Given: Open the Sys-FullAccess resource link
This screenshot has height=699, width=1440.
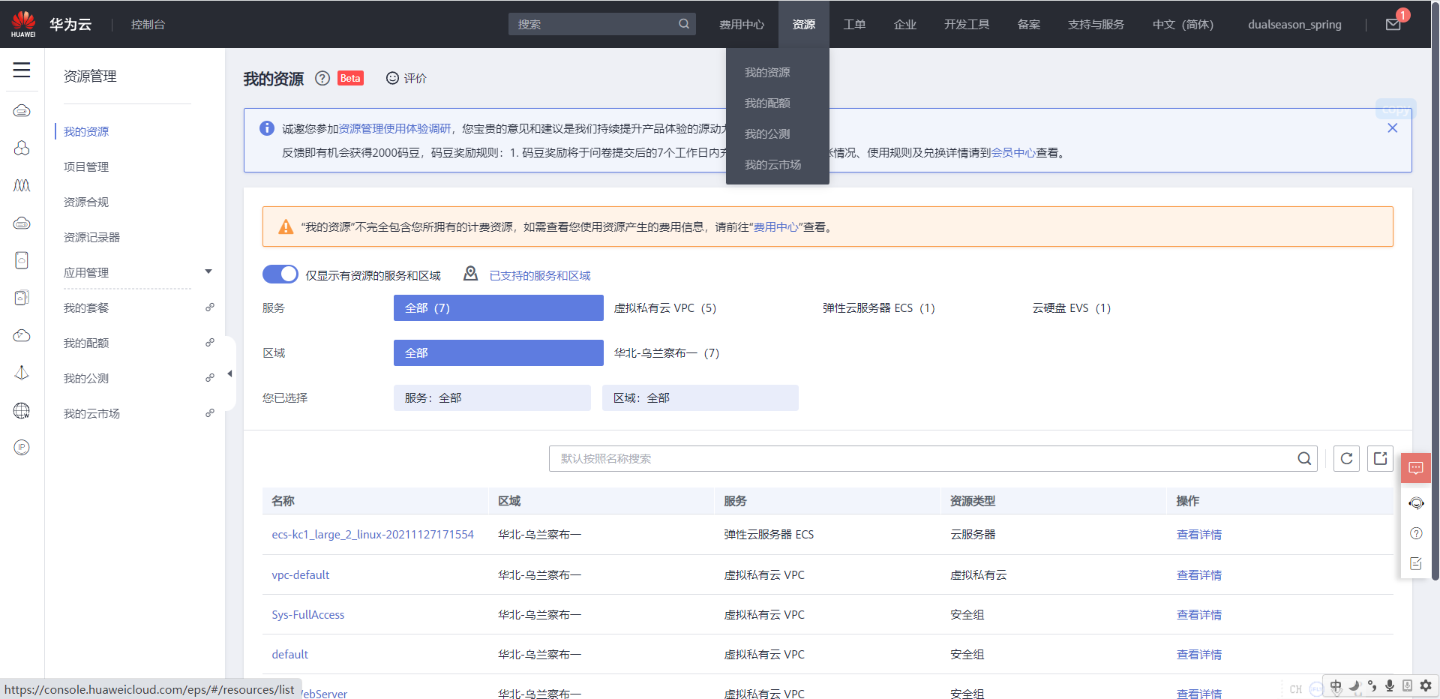Looking at the screenshot, I should coord(308,614).
